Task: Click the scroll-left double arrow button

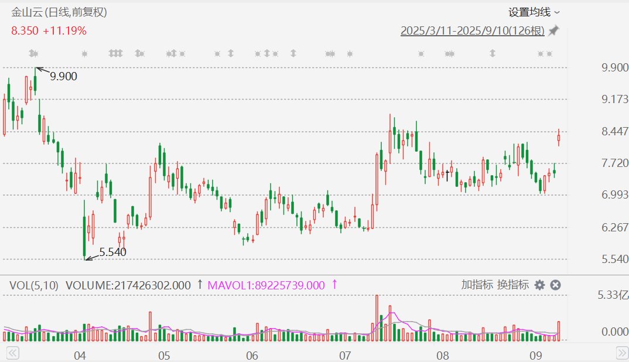Action: pos(12,353)
